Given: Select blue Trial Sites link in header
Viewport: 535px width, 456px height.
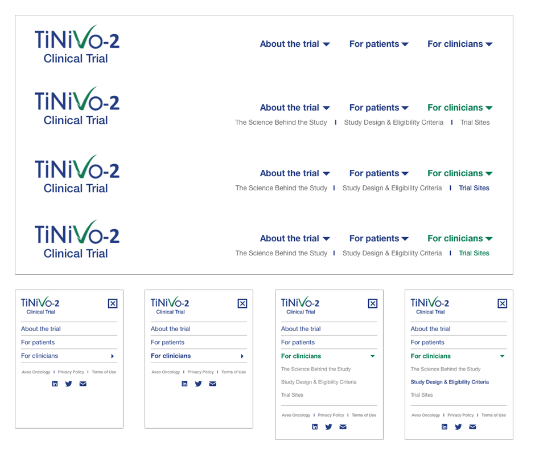Looking at the screenshot, I should pos(474,188).
